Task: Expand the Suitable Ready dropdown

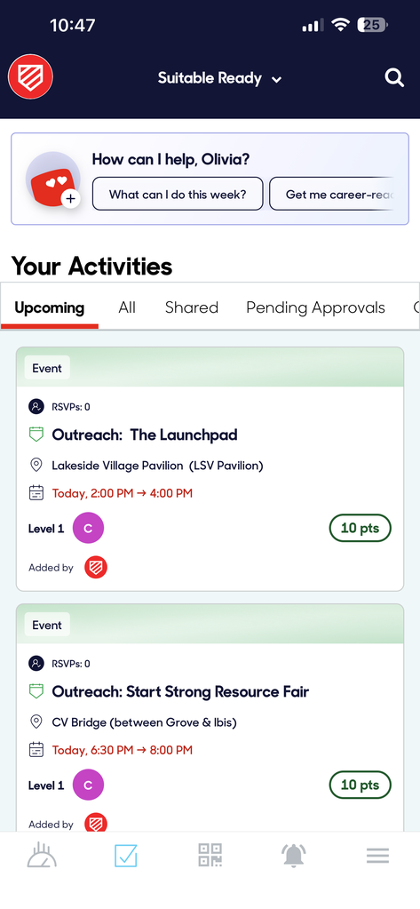Action: (219, 78)
